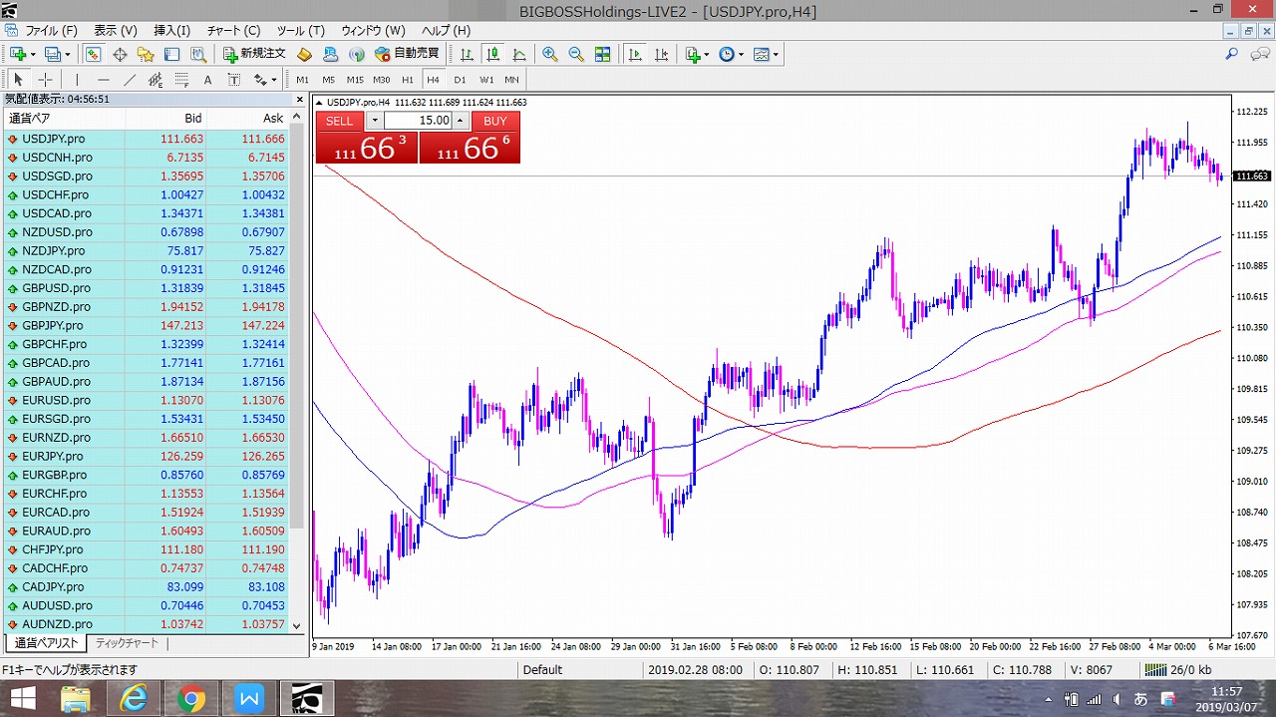Viewport: 1276px width, 717px height.
Task: Click the tile windows grid icon
Action: tap(602, 54)
